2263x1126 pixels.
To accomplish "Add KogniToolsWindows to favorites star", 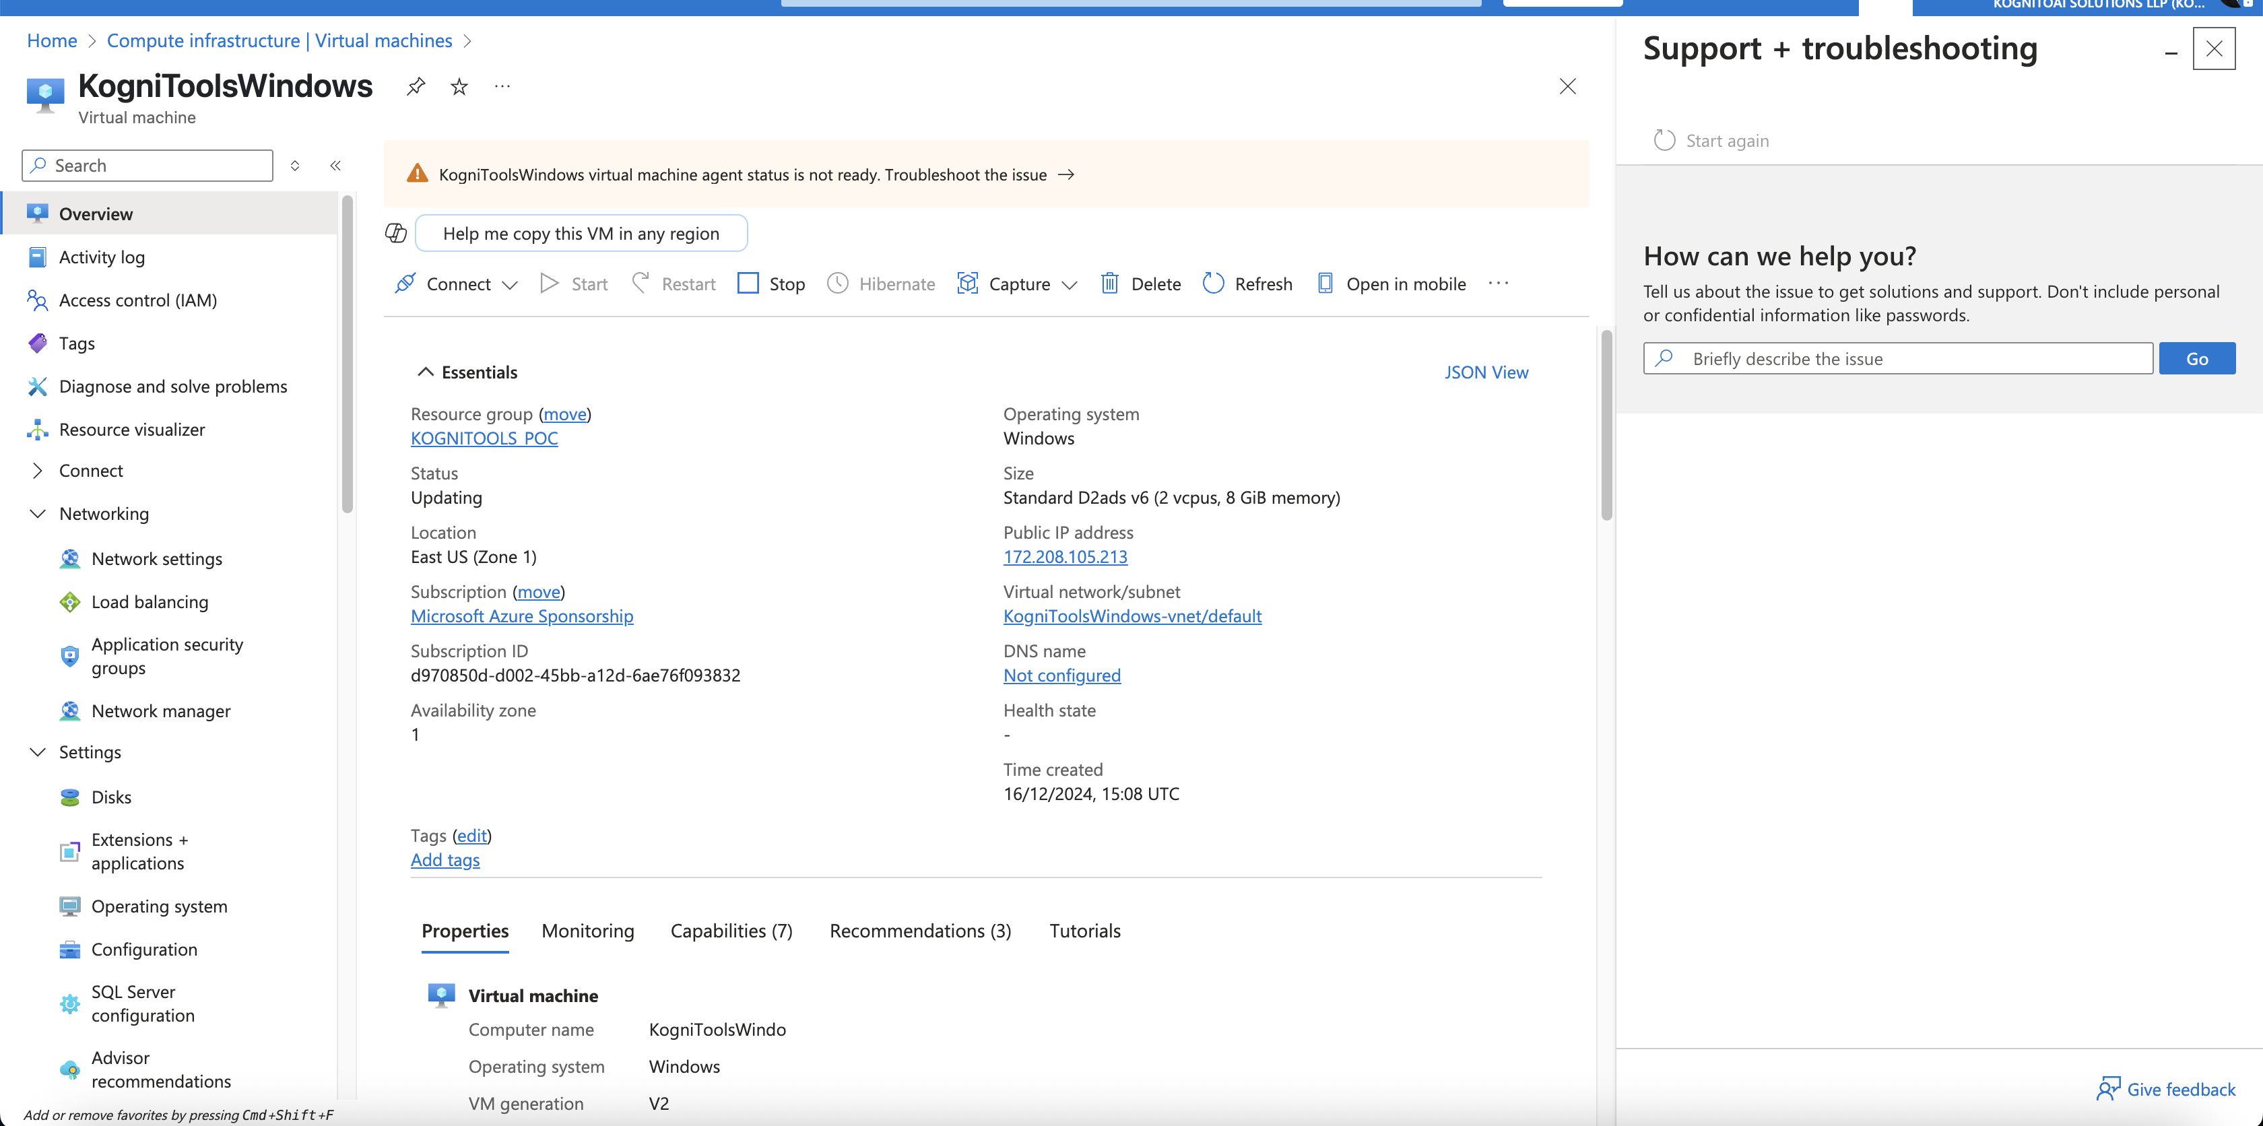I will coord(459,86).
